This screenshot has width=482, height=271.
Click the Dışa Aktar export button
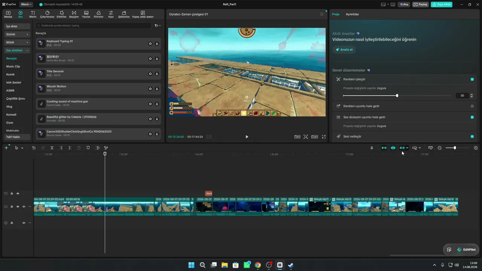tap(441, 5)
